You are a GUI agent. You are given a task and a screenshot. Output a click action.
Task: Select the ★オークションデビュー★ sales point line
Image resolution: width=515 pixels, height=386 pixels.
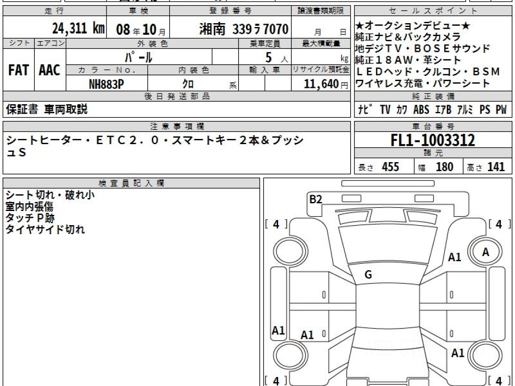(413, 26)
